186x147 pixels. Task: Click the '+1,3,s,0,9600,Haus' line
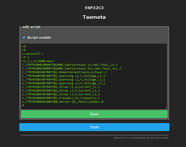tap(38, 61)
